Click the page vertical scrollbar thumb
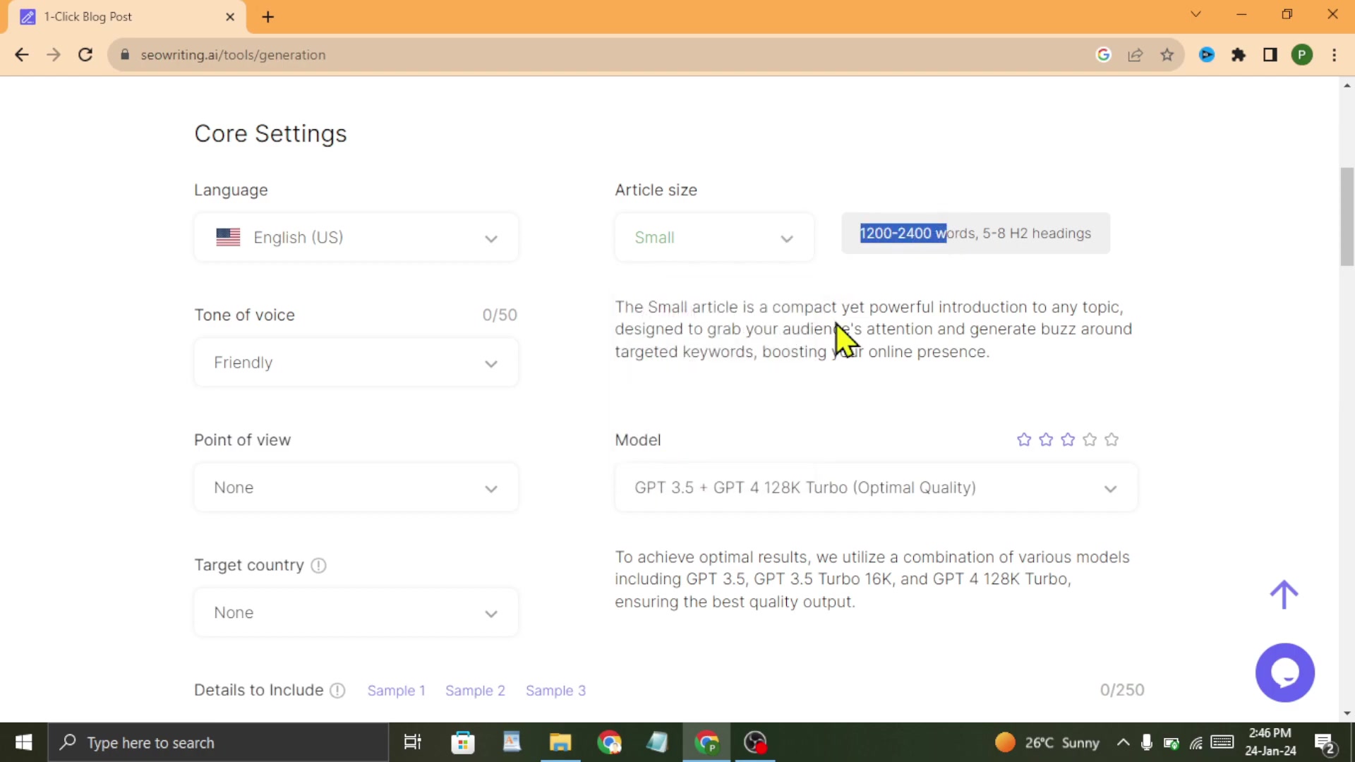The height and width of the screenshot is (762, 1355). point(1347,216)
